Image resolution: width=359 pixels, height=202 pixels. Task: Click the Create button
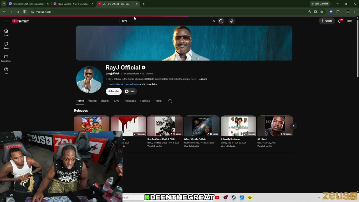tap(326, 21)
